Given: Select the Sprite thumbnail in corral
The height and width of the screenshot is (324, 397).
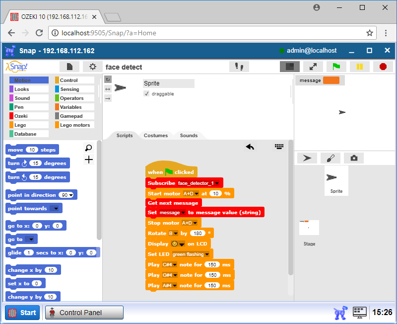Looking at the screenshot, I should tap(336, 180).
